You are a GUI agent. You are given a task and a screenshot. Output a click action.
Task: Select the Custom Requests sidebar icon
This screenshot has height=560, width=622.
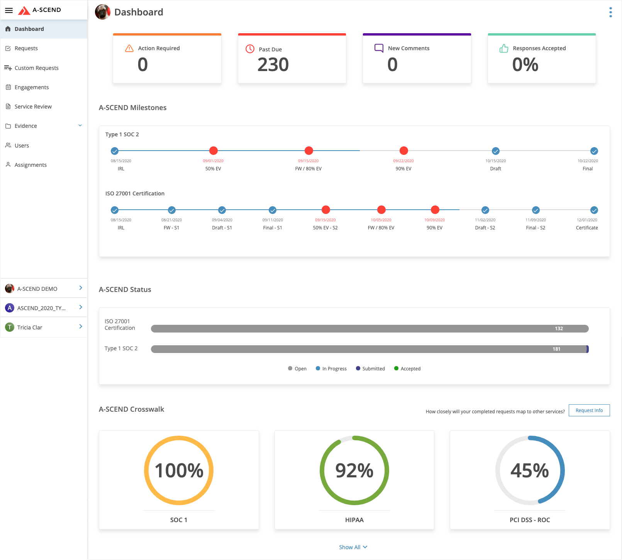8,68
